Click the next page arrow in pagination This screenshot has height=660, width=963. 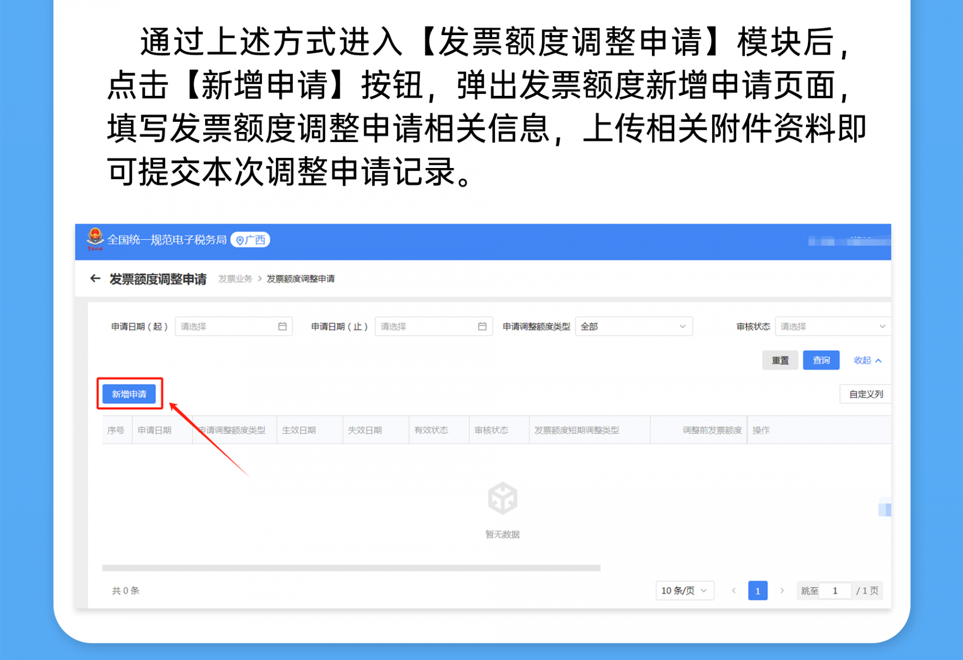click(781, 591)
